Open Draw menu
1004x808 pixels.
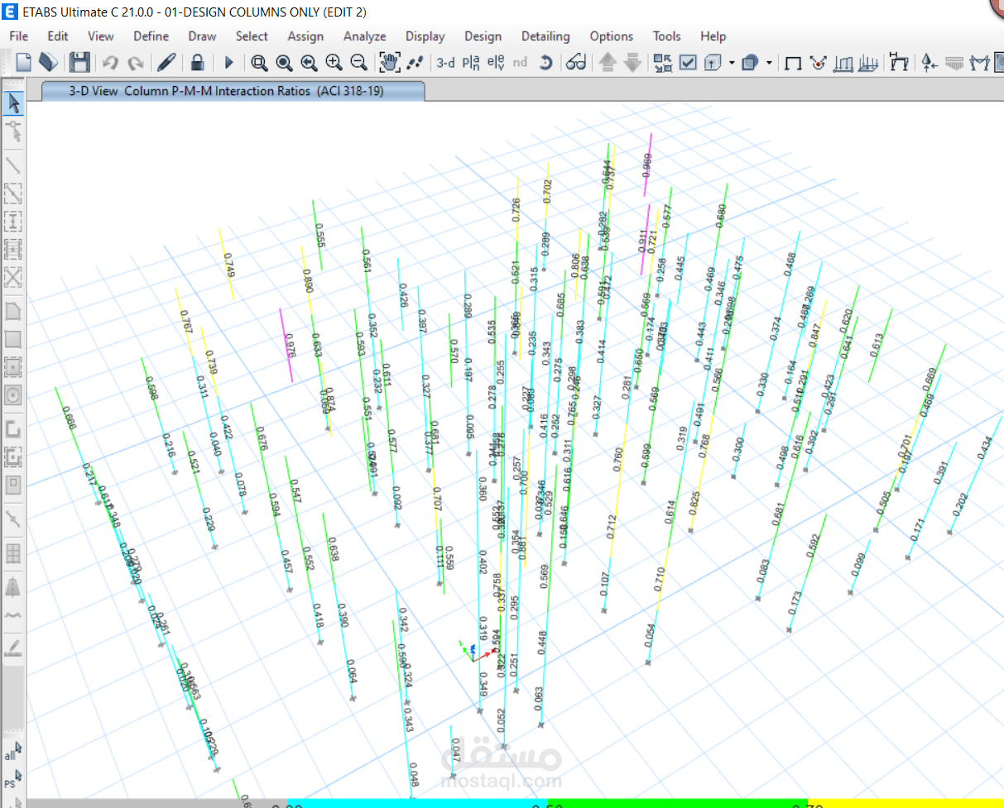tap(202, 36)
